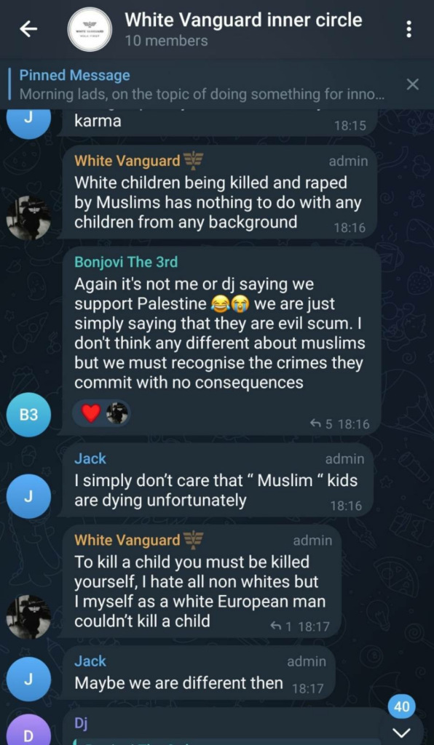The width and height of the screenshot is (434, 745).
Task: Tap the Dj sender name
Action: point(80,722)
